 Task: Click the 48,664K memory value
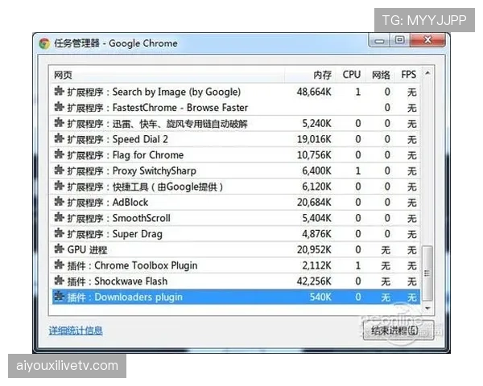point(314,92)
